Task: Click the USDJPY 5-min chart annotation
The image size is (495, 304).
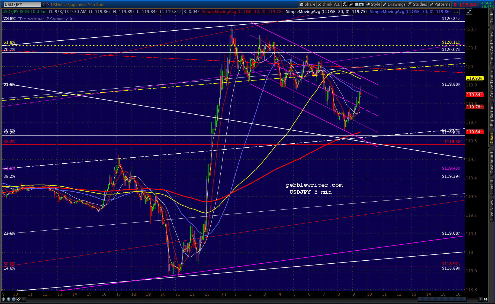Action: point(311,192)
